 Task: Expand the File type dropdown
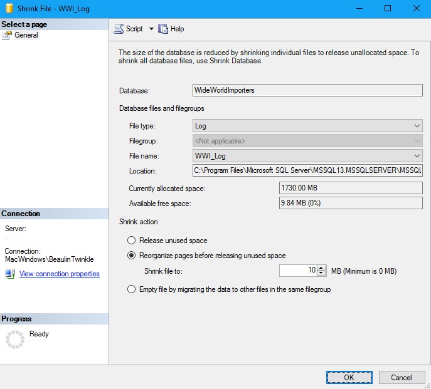[417, 126]
